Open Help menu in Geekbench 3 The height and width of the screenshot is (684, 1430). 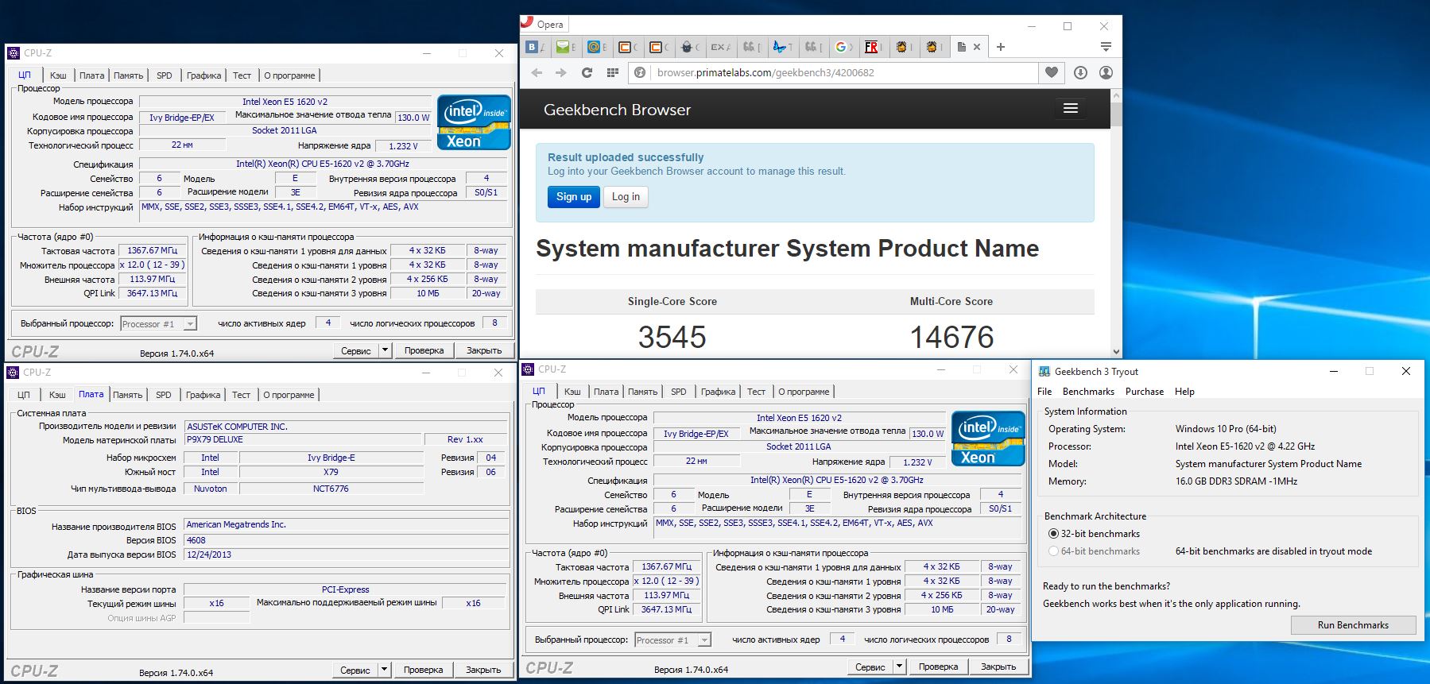pos(1184,392)
